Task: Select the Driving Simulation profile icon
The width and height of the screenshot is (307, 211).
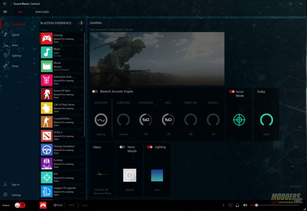Action: click(x=46, y=150)
